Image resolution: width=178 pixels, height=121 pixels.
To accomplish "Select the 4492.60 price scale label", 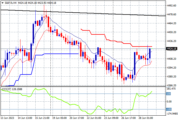I will [172, 5].
